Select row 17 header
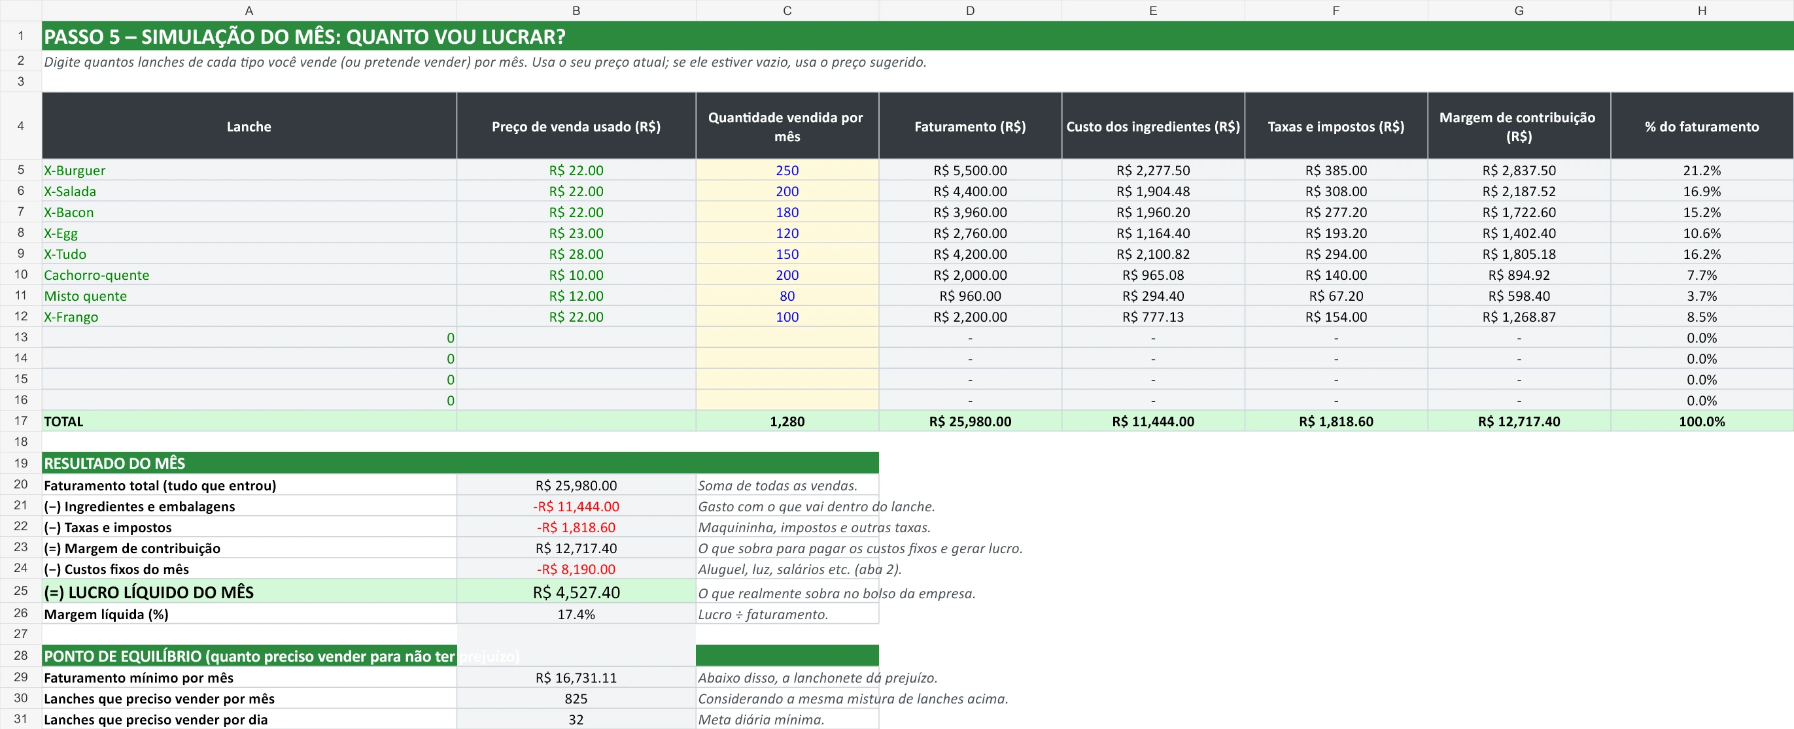This screenshot has width=1794, height=729. (21, 420)
